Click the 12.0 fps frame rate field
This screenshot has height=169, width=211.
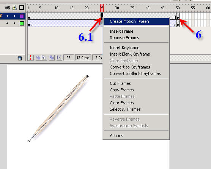click(83, 58)
